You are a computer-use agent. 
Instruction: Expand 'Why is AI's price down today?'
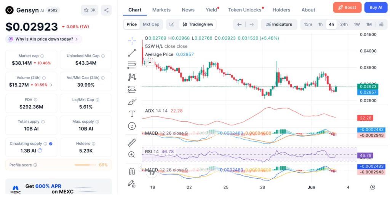pyautogui.click(x=43, y=39)
